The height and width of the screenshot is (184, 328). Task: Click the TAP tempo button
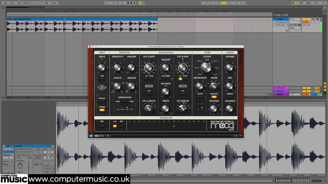(x=19, y=3)
